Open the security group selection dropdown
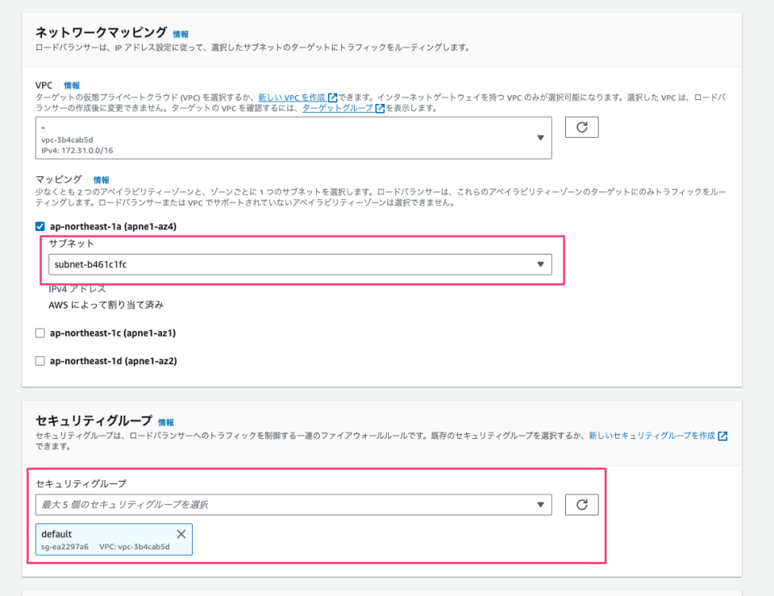The height and width of the screenshot is (596, 774). click(293, 505)
